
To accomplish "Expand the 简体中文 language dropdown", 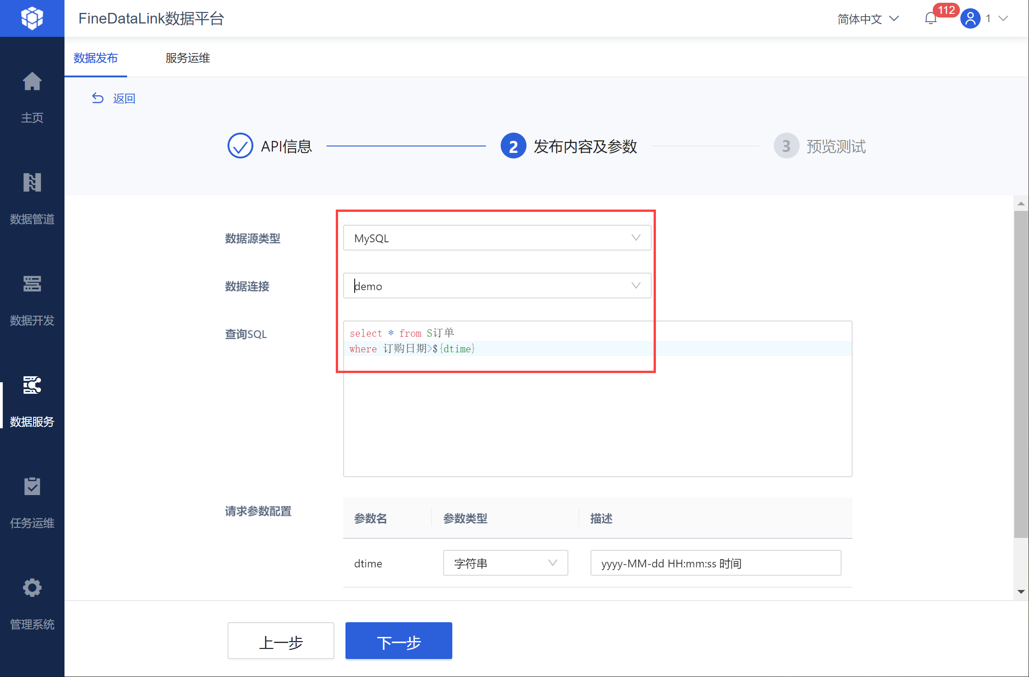I will pos(868,19).
